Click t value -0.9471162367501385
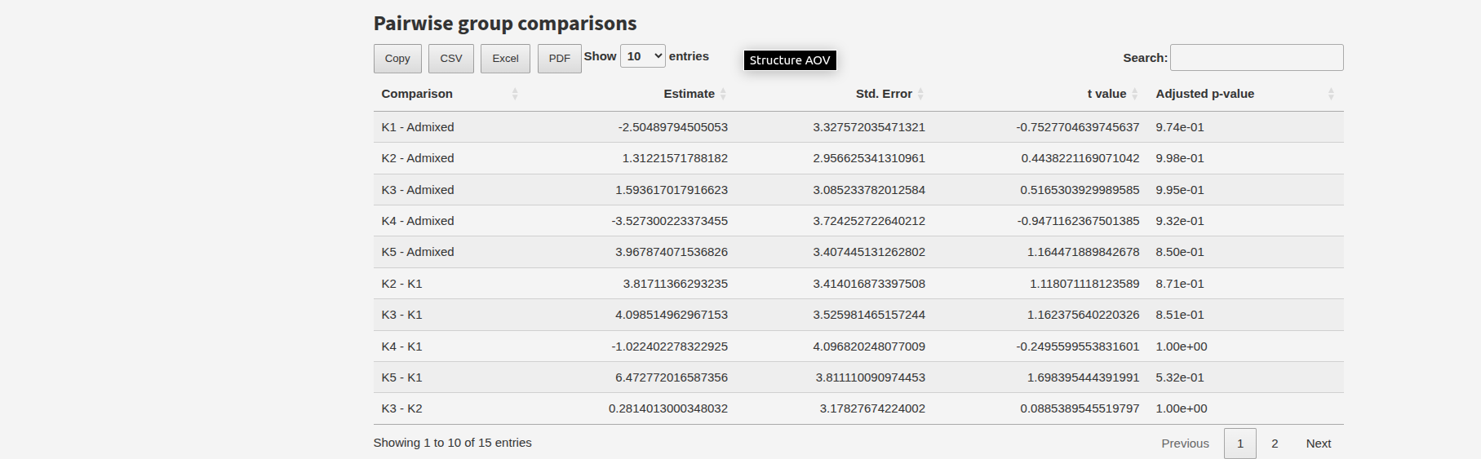1481x459 pixels. [1078, 221]
